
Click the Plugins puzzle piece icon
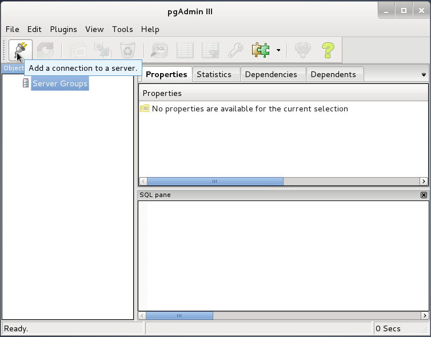coord(261,50)
